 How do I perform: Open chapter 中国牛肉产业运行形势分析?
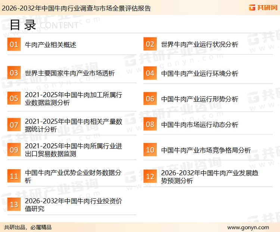pos(200,99)
